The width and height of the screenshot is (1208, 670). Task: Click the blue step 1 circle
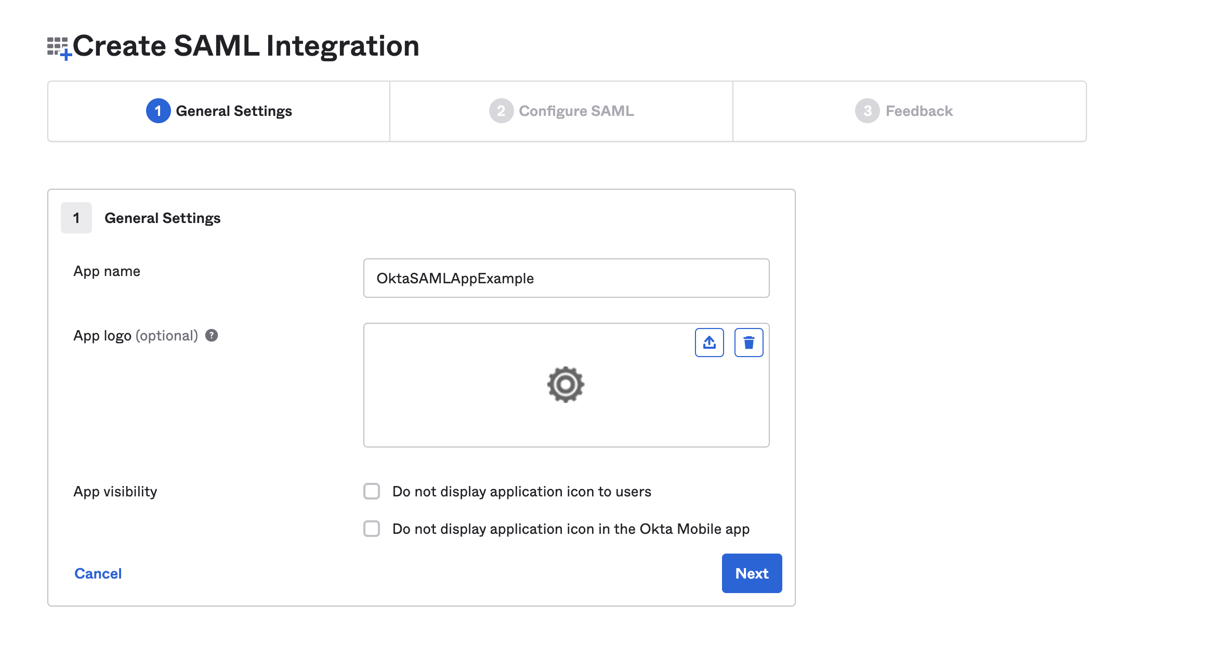[x=158, y=111]
